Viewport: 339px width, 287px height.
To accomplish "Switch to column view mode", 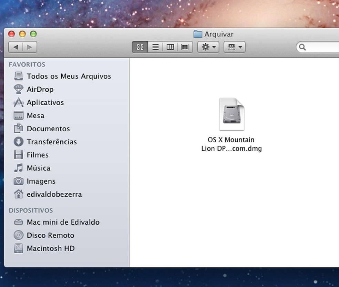I will tap(170, 47).
